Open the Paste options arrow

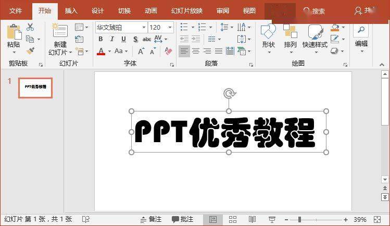pyautogui.click(x=14, y=52)
